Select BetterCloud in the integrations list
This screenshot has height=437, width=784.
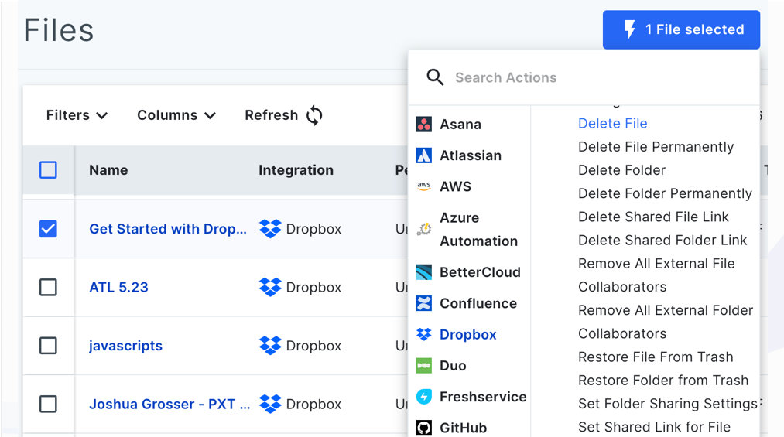click(x=480, y=272)
